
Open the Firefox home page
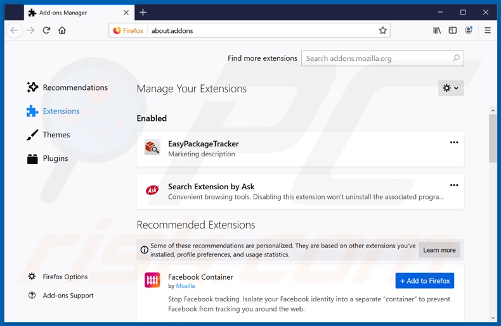tap(62, 30)
